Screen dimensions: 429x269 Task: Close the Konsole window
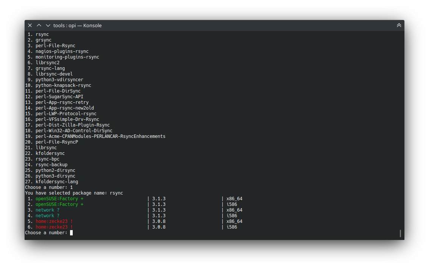coord(30,25)
